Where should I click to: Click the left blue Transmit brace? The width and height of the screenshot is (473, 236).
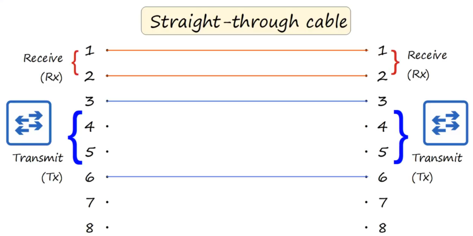click(75, 137)
